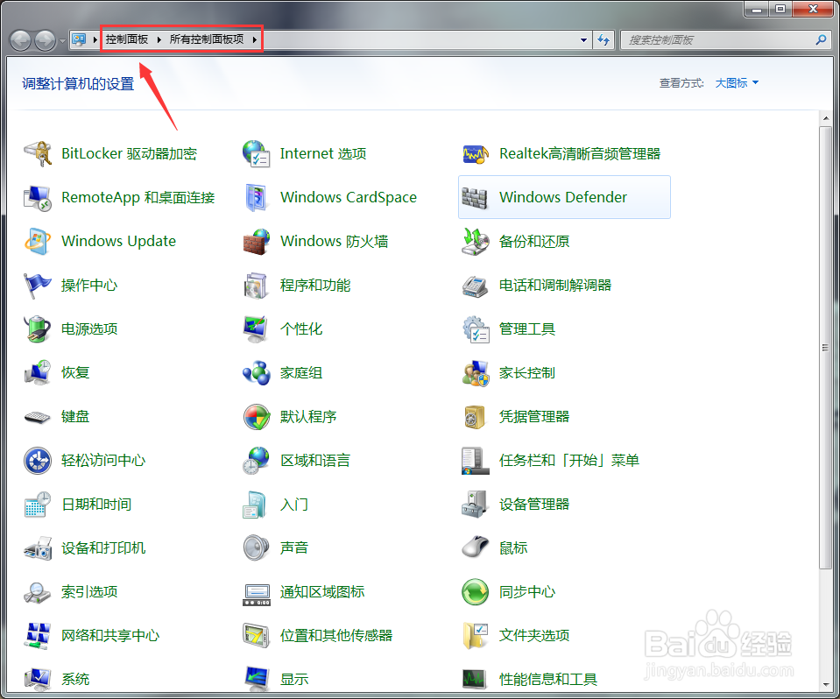Select 控制面板 in the breadcrumb path
The image size is (840, 699).
126,39
